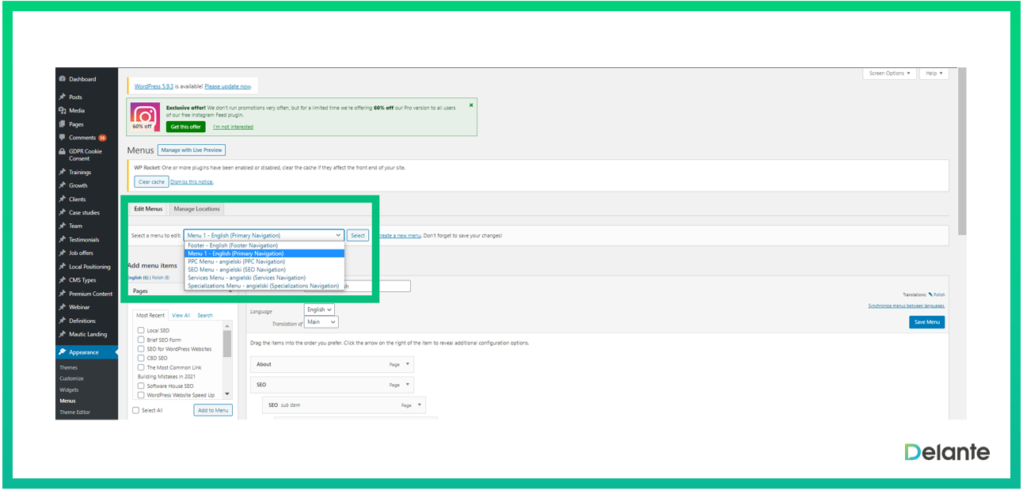
Task: Click the Job offers pin icon
Action: (x=62, y=253)
